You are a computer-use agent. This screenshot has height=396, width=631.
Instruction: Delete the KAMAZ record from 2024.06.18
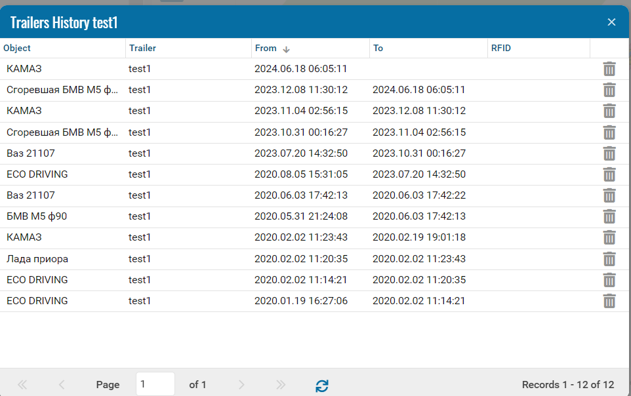pos(609,69)
